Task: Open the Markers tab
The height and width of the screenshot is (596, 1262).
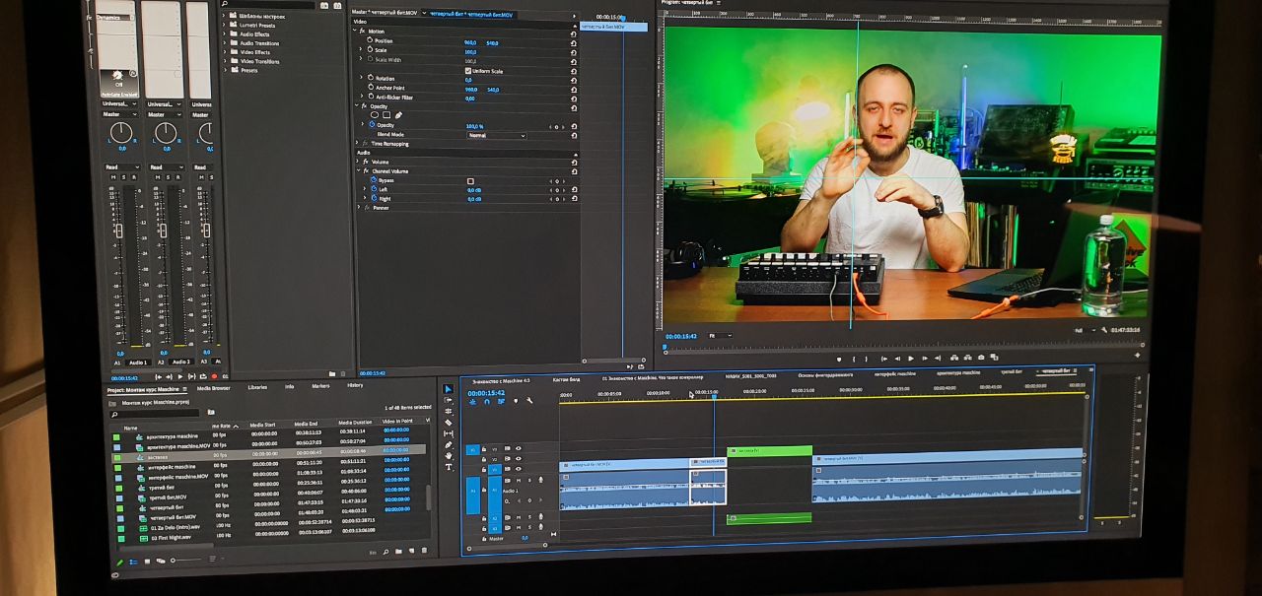Action: 320,386
